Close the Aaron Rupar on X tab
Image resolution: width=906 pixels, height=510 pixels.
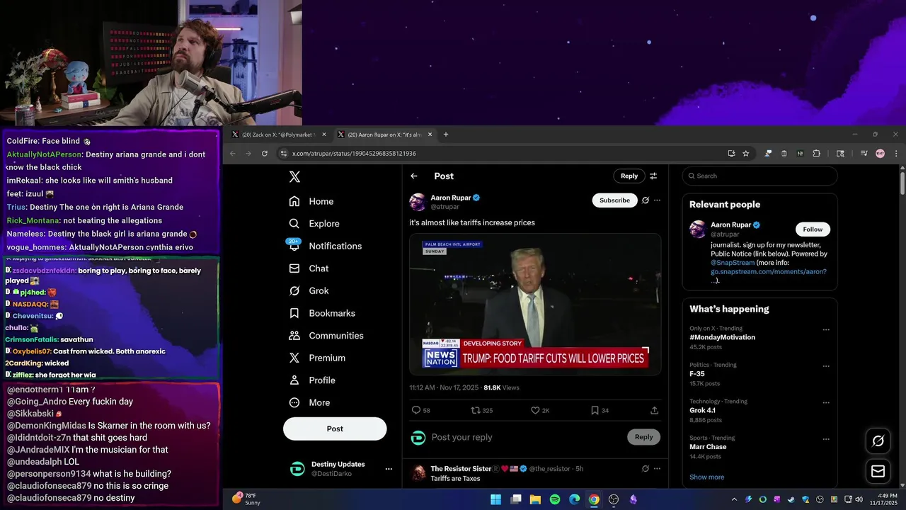[430, 135]
